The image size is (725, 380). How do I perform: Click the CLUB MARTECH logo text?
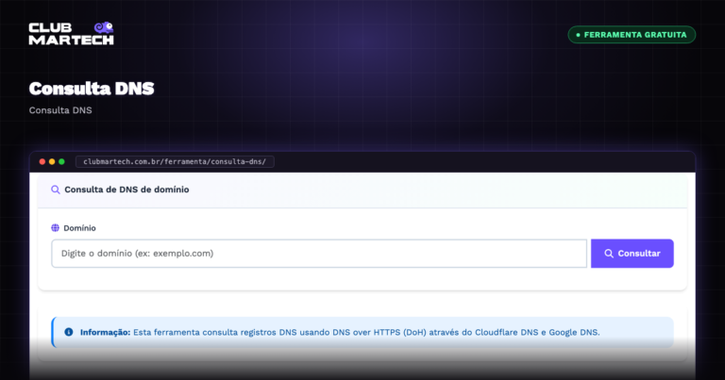coord(71,34)
